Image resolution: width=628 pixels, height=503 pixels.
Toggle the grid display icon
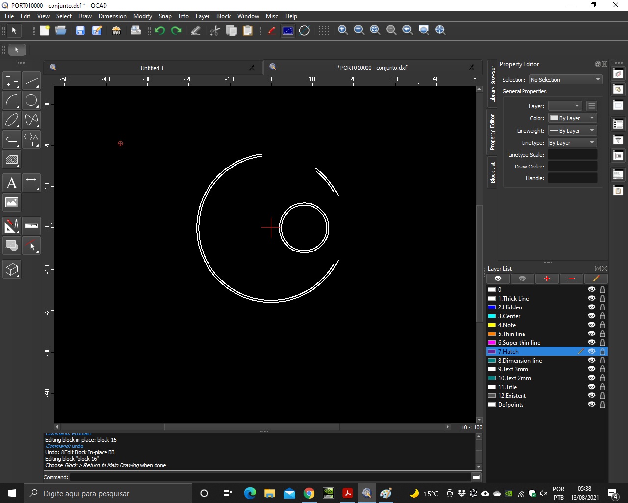[x=324, y=30]
